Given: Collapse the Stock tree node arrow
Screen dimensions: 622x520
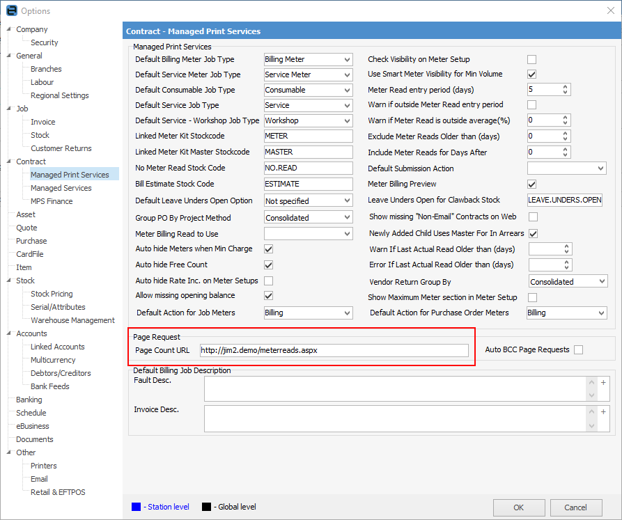Looking at the screenshot, I should click(x=9, y=281).
